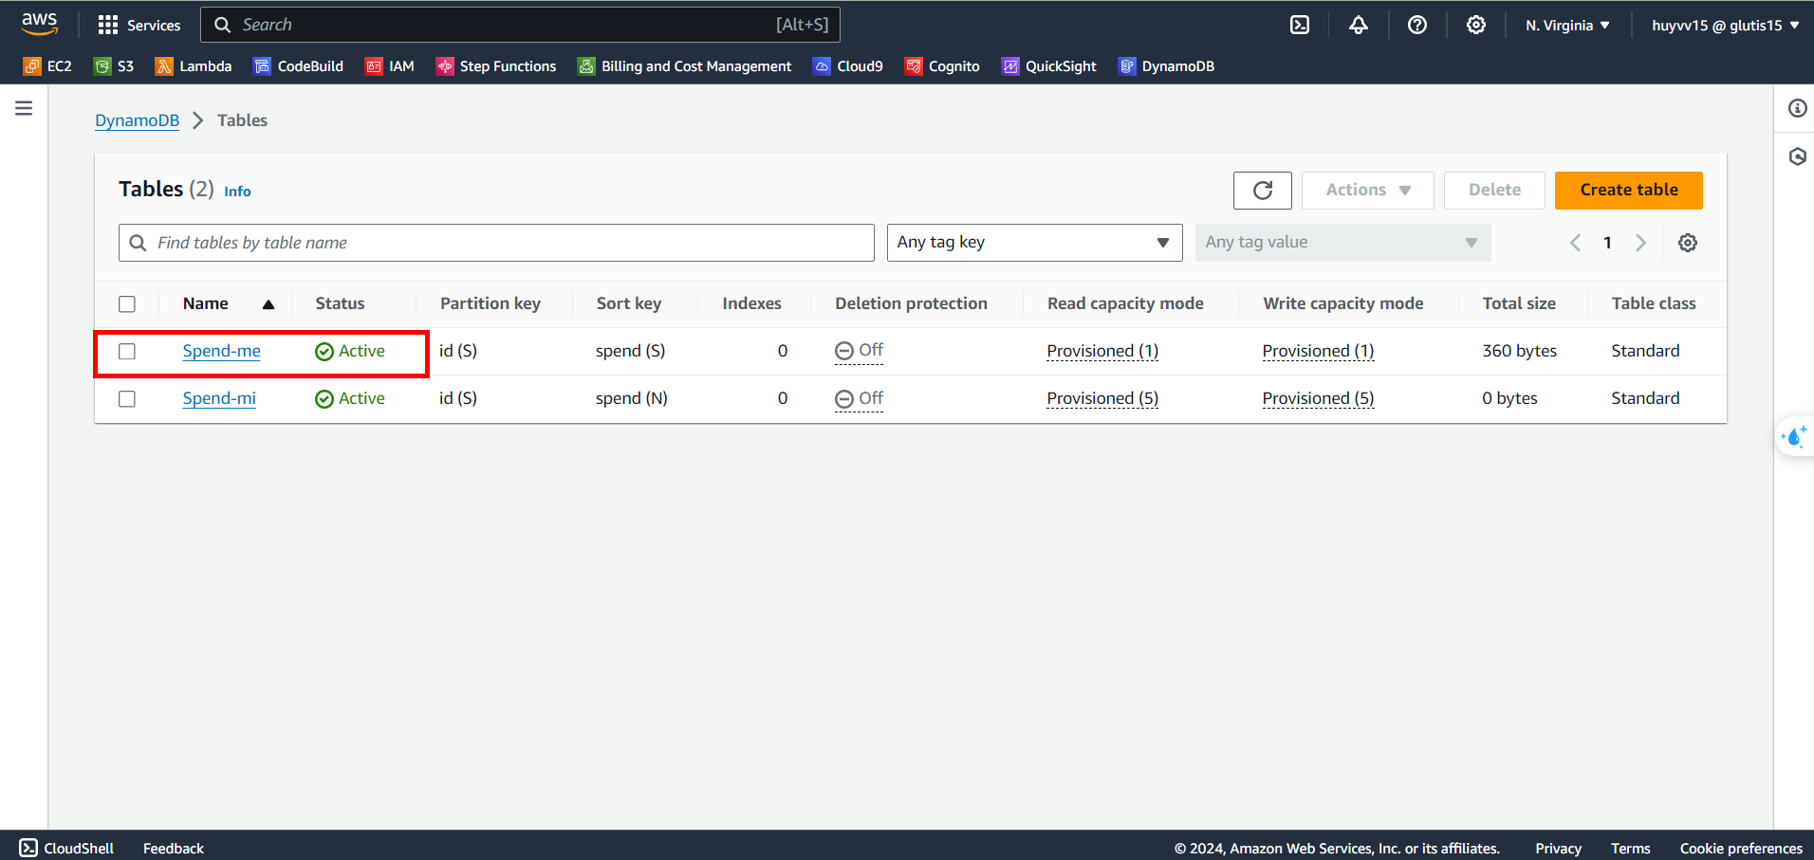The height and width of the screenshot is (860, 1814).
Task: Click the Total size column header
Action: (1519, 303)
